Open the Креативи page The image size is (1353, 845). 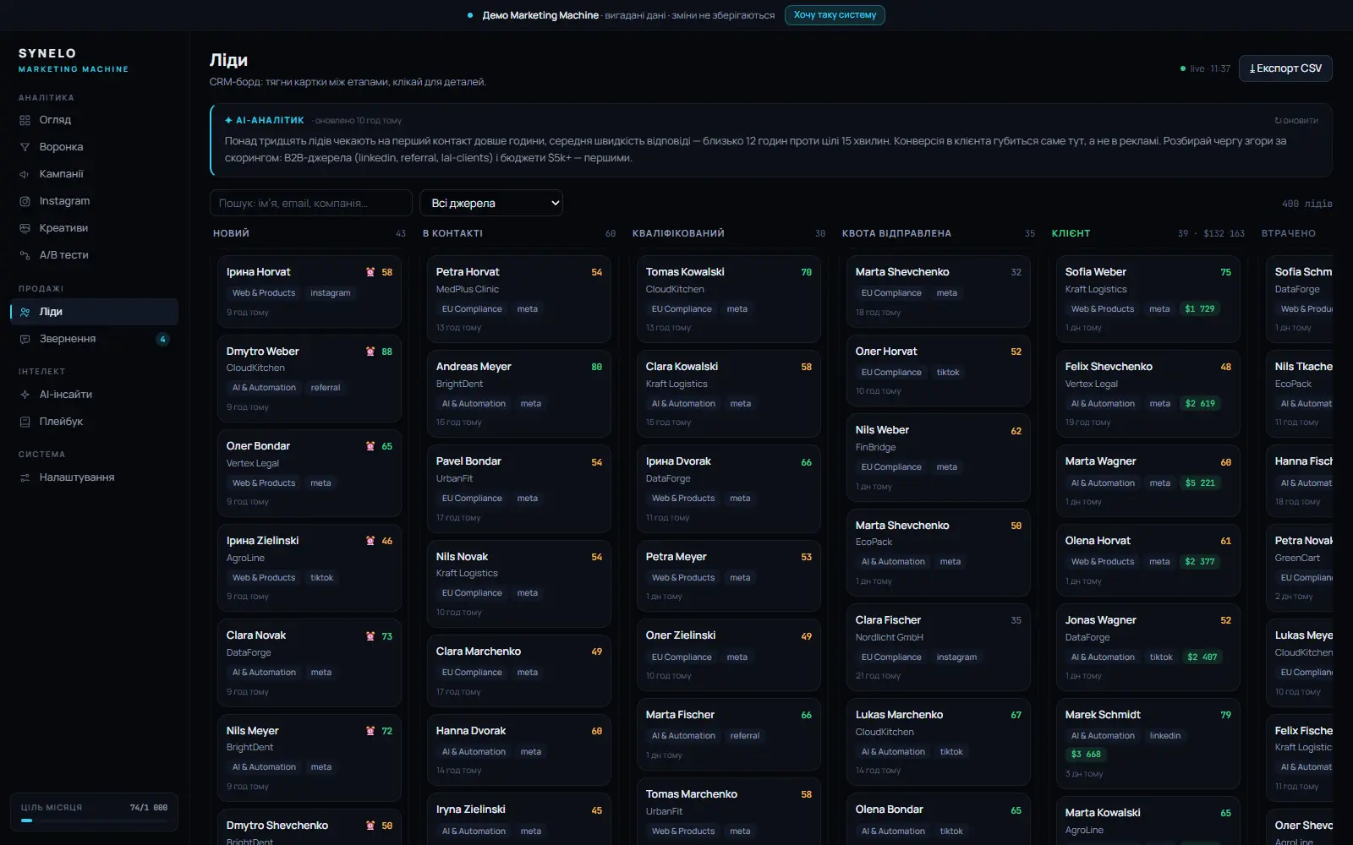pos(95,228)
